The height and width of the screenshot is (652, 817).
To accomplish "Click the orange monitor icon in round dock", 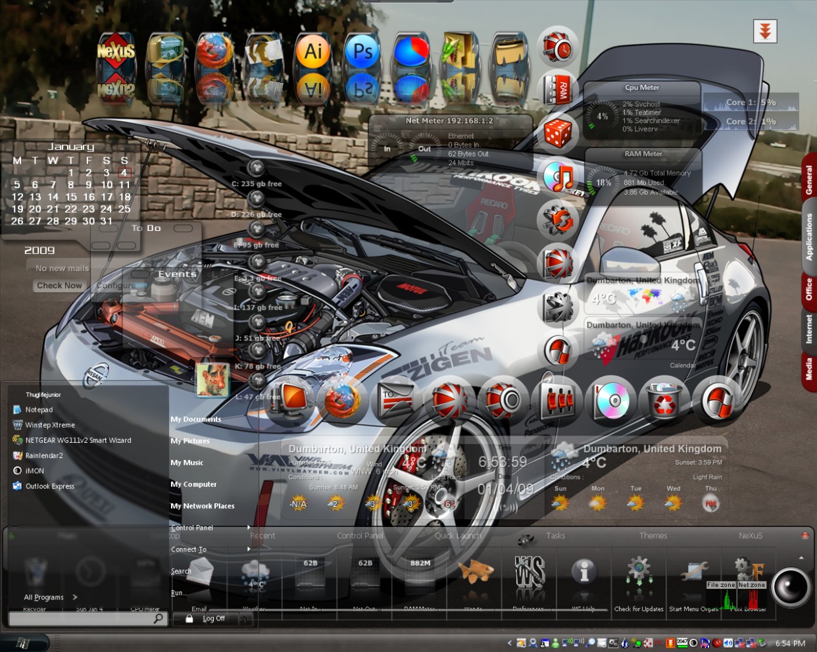I will click(x=290, y=399).
